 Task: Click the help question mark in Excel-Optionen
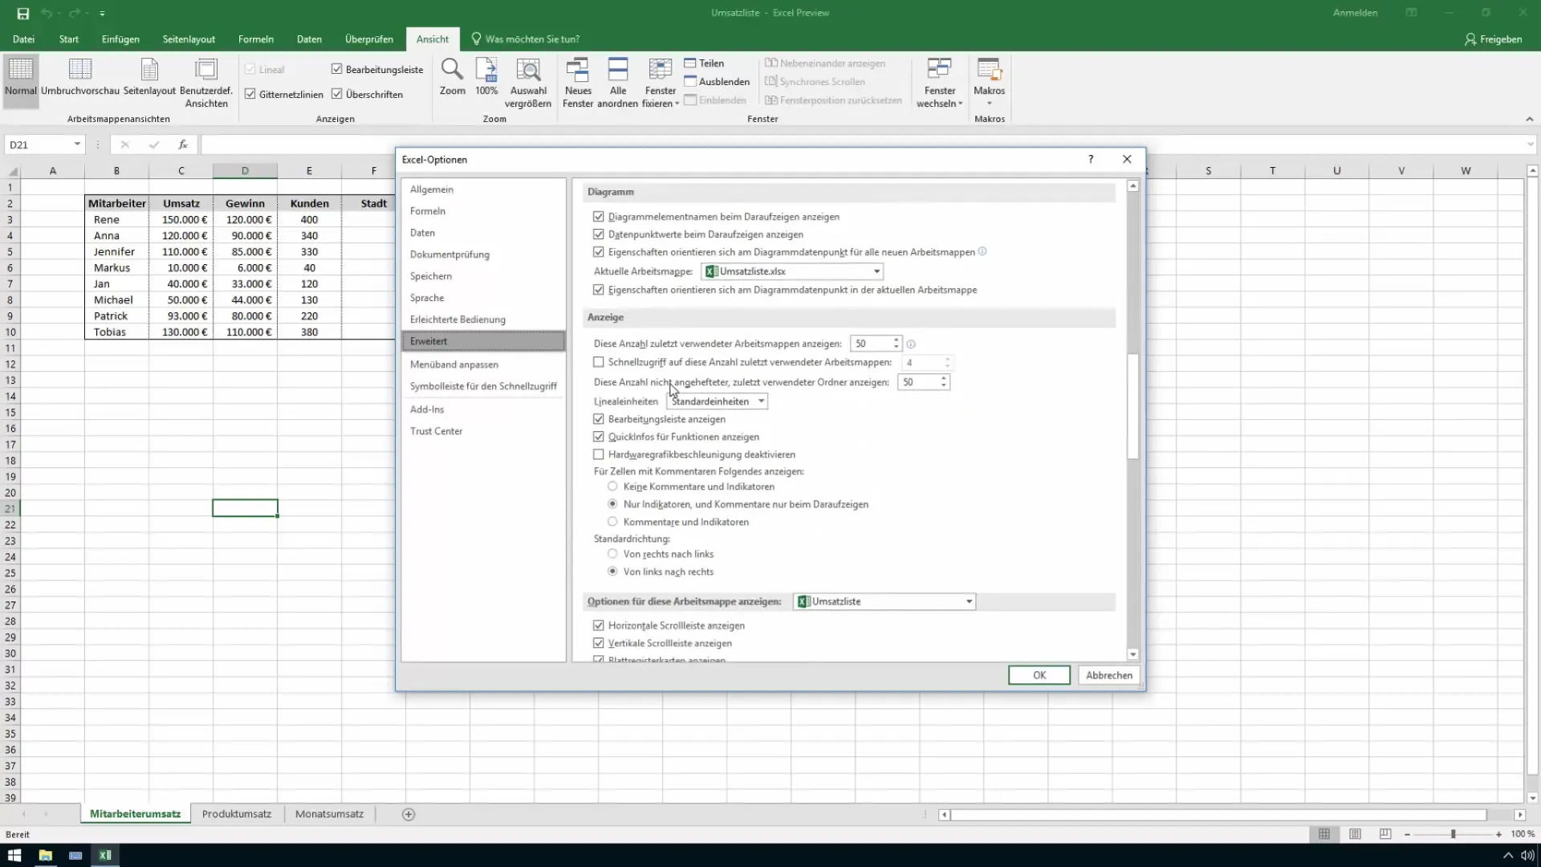pos(1091,159)
